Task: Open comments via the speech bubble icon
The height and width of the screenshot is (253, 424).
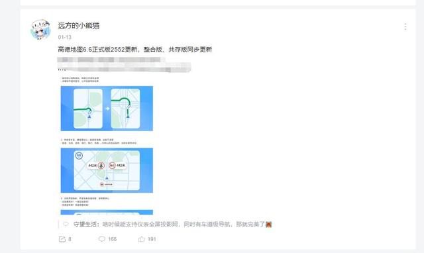Action: (x=101, y=239)
